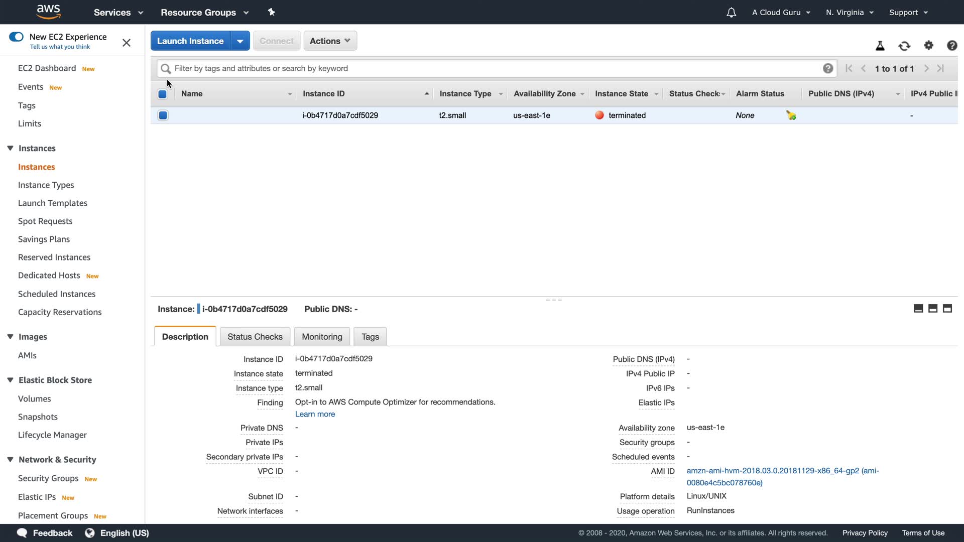Open the Launch Instance dropdown arrow

(x=240, y=41)
